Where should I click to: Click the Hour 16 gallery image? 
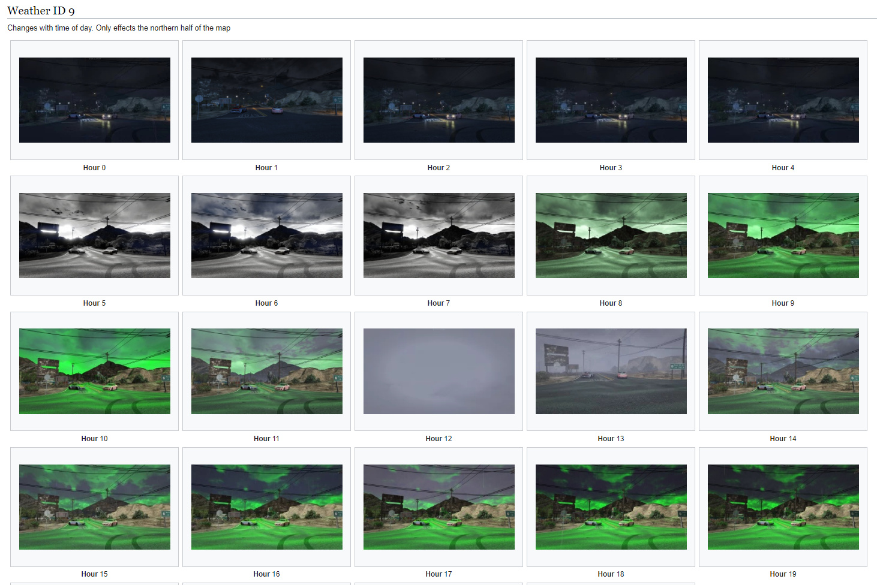pos(267,507)
